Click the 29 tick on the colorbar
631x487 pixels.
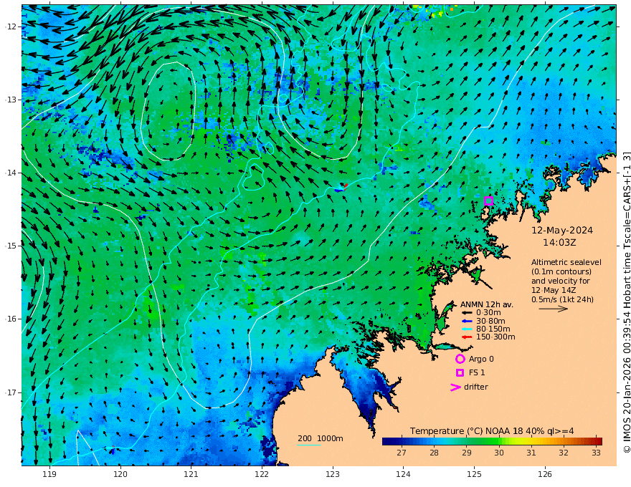(466, 453)
